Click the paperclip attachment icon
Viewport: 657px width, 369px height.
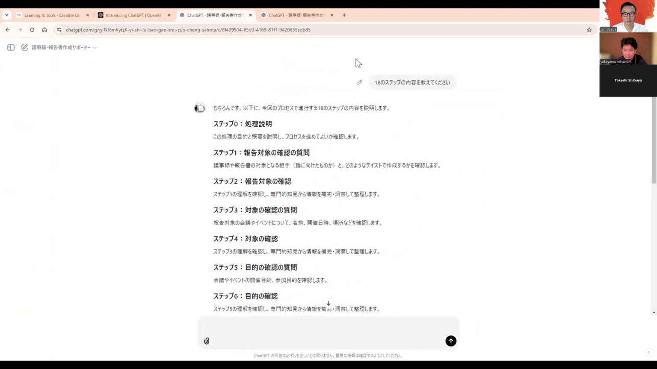pyautogui.click(x=207, y=341)
